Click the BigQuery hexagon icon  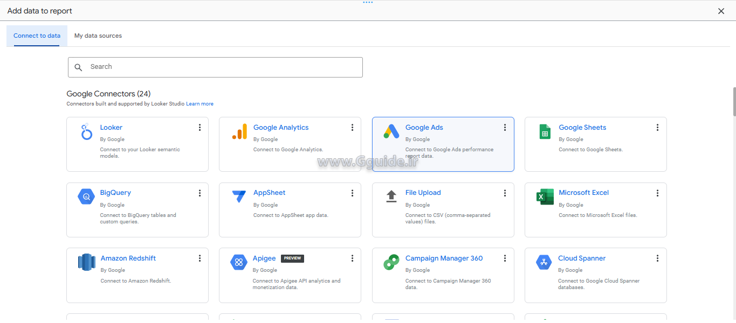click(86, 196)
